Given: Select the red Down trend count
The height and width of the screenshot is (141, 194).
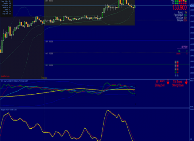Looking at the screenshot, I should tap(187, 54).
